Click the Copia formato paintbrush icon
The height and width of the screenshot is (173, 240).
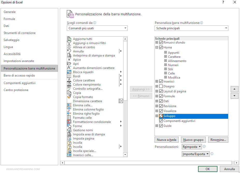tap(69, 97)
